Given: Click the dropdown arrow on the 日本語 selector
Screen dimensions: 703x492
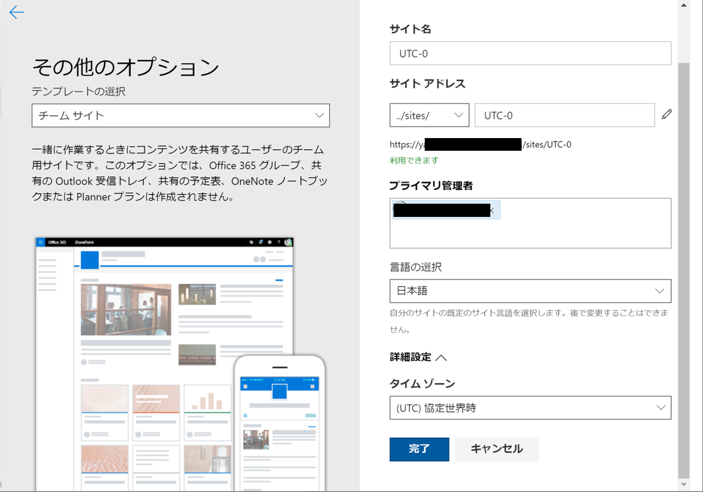Looking at the screenshot, I should (659, 291).
